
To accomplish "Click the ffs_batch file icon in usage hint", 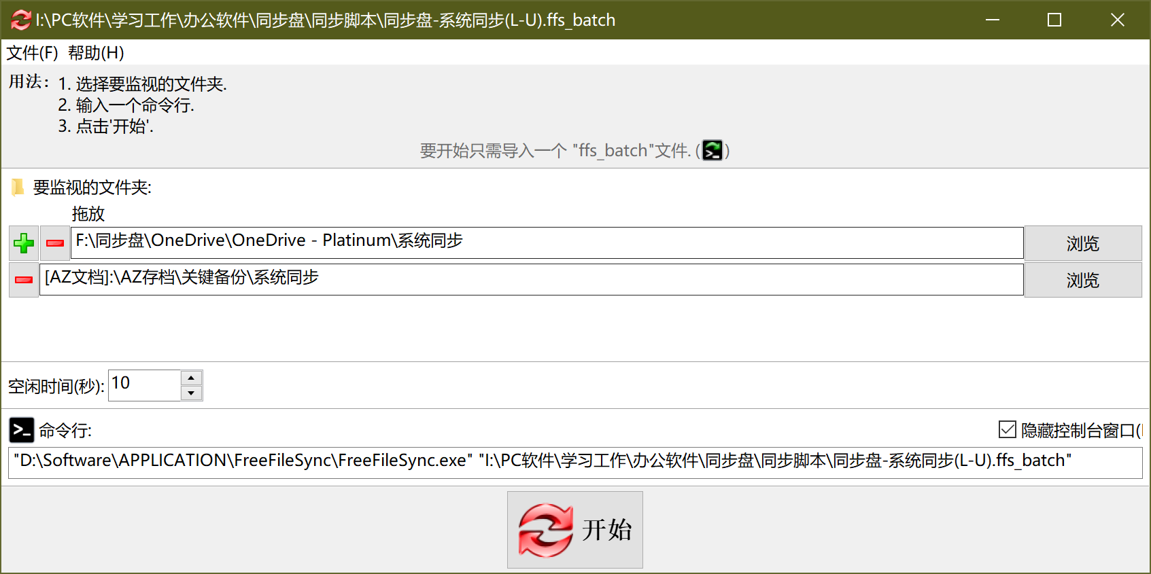I will point(712,150).
